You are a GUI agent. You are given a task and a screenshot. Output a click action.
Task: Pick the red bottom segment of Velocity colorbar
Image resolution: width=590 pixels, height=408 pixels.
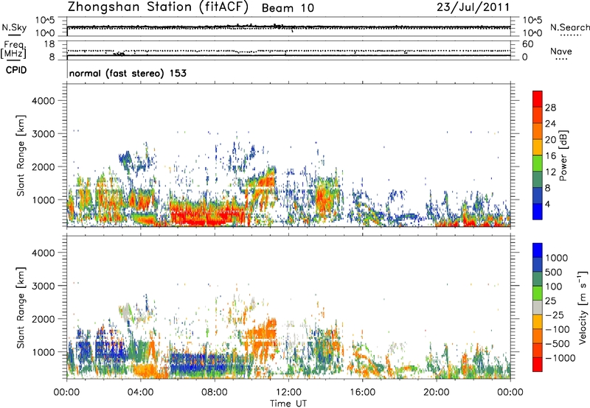click(x=538, y=365)
